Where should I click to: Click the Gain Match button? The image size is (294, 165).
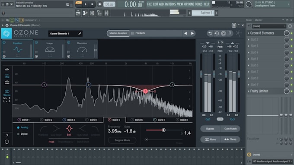coord(230,129)
